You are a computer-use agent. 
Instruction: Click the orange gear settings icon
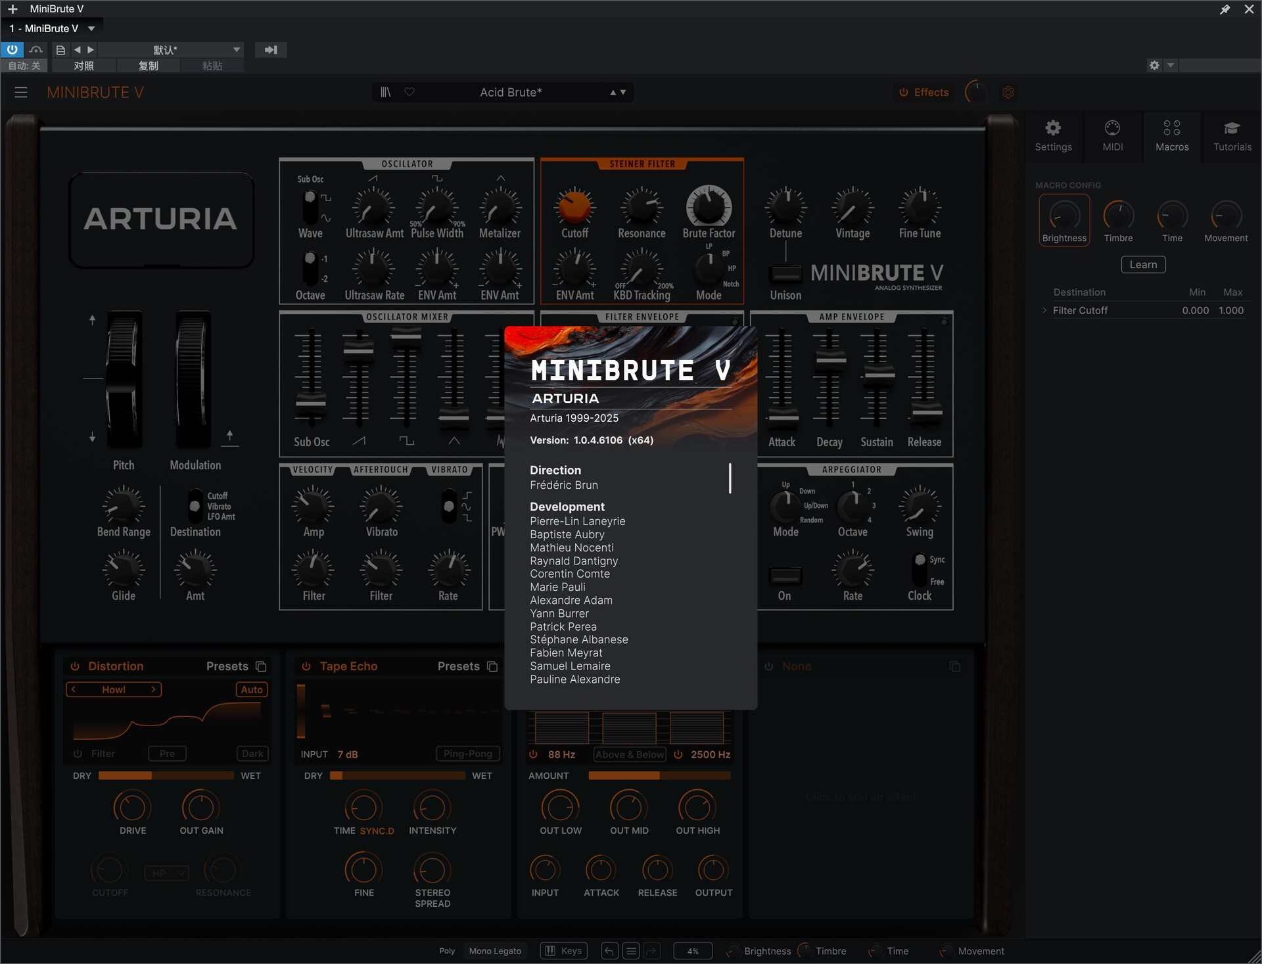[1008, 93]
